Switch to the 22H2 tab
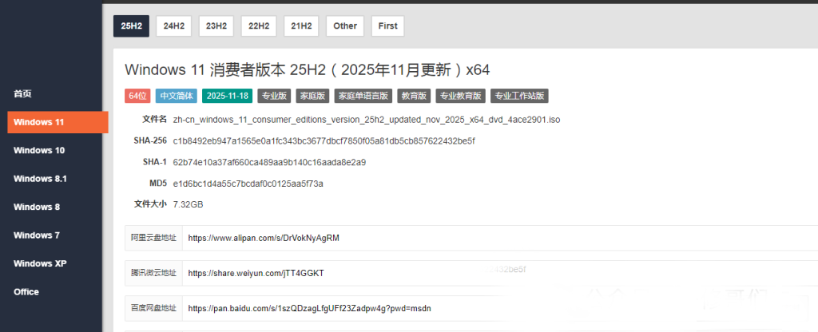The image size is (818, 332). (259, 26)
